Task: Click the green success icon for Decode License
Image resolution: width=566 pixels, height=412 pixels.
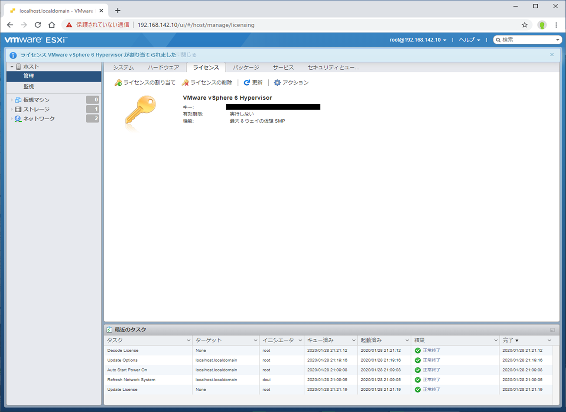Action: [418, 350]
